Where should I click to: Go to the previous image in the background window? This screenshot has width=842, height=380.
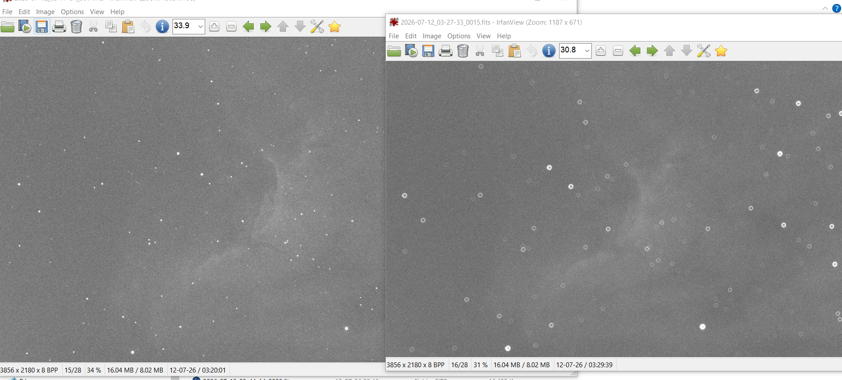(248, 27)
